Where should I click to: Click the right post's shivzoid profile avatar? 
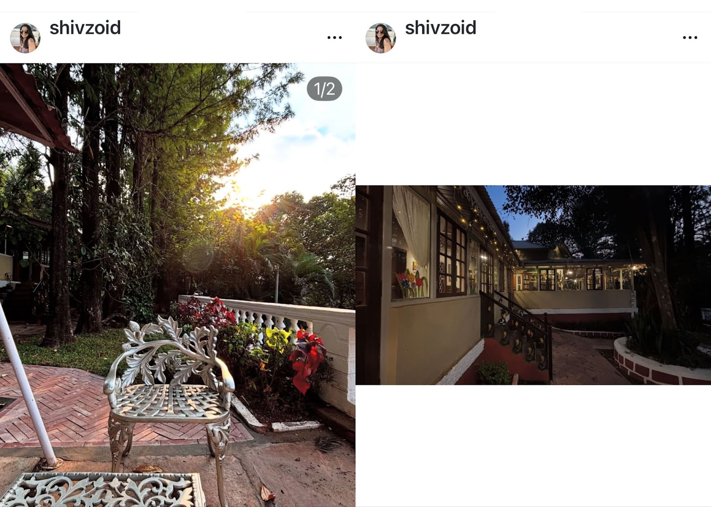coord(381,38)
